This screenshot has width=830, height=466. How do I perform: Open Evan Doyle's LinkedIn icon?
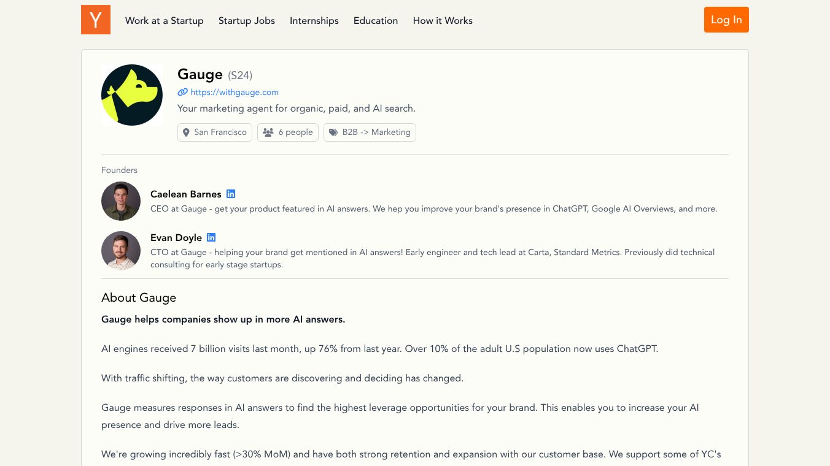(211, 237)
